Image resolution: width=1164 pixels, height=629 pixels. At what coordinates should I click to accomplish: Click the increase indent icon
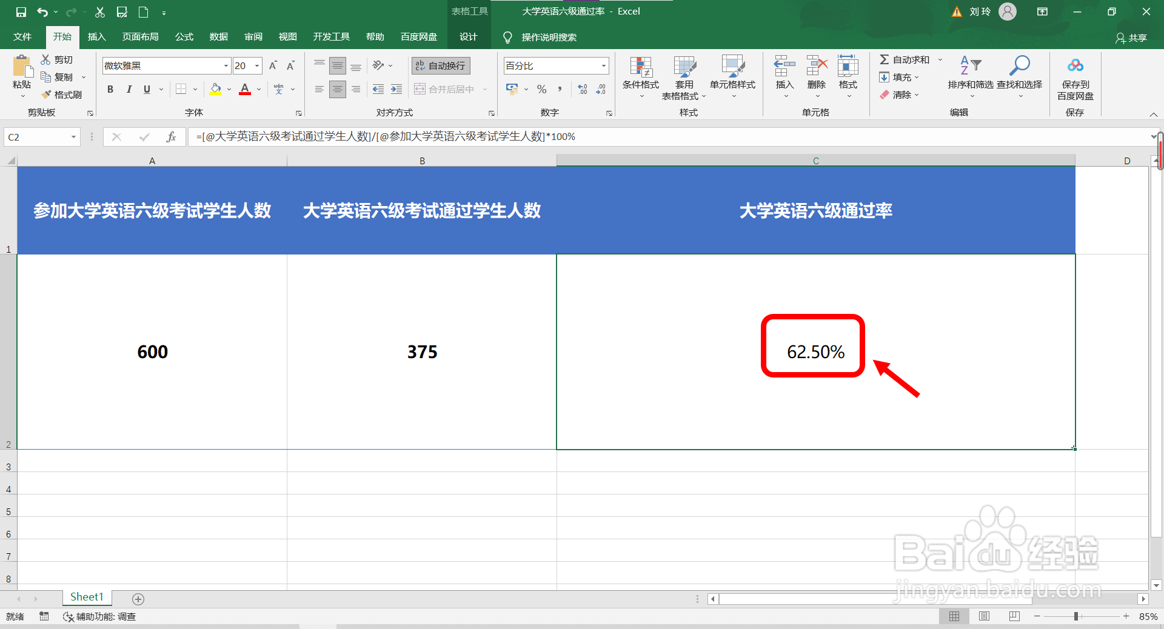[396, 89]
